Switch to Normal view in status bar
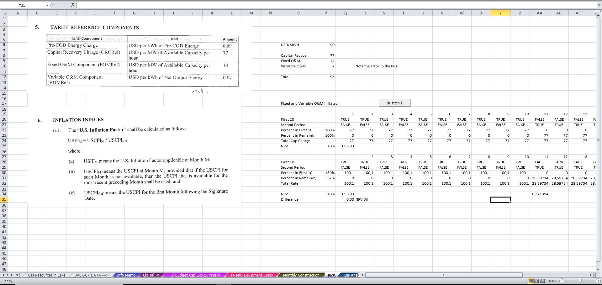Viewport: 602px width, 285px height. point(531,281)
